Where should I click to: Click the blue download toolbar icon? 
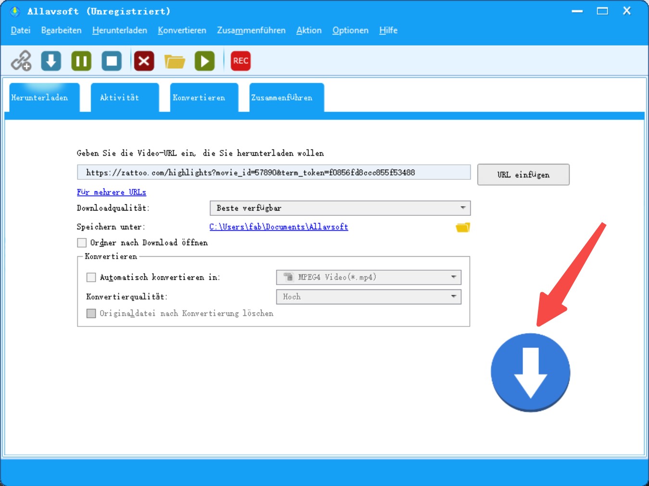point(51,61)
